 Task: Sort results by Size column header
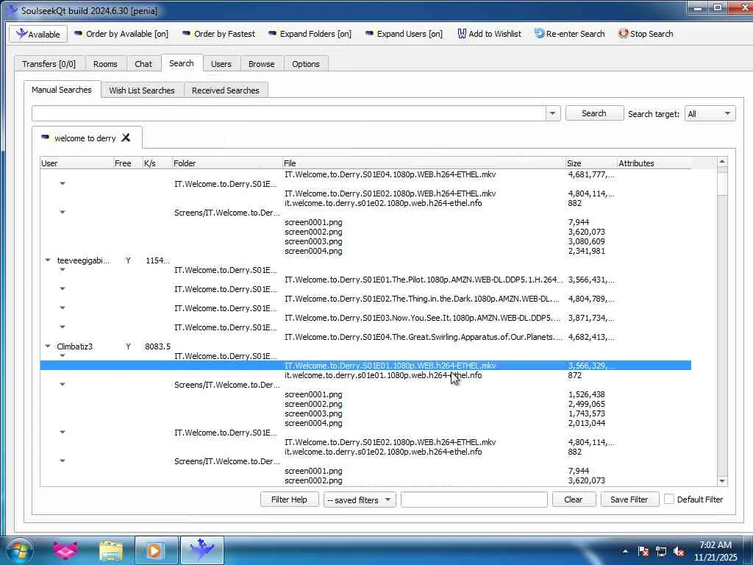point(591,163)
